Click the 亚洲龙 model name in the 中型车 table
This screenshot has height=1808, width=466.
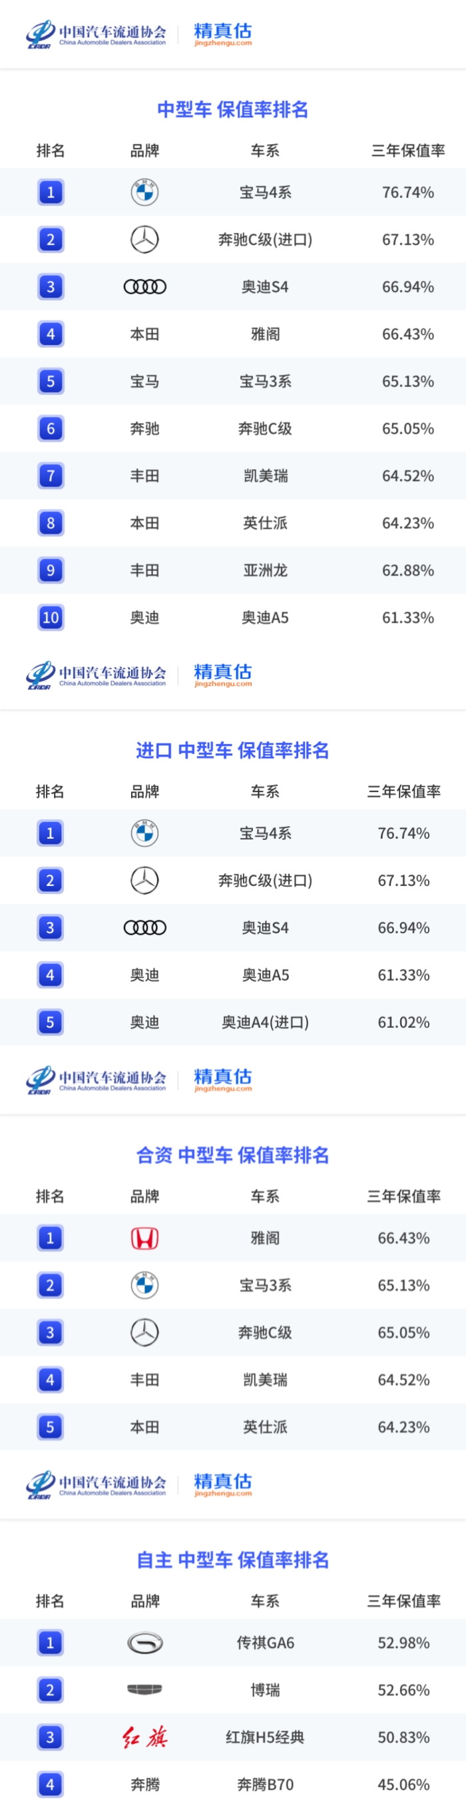265,570
